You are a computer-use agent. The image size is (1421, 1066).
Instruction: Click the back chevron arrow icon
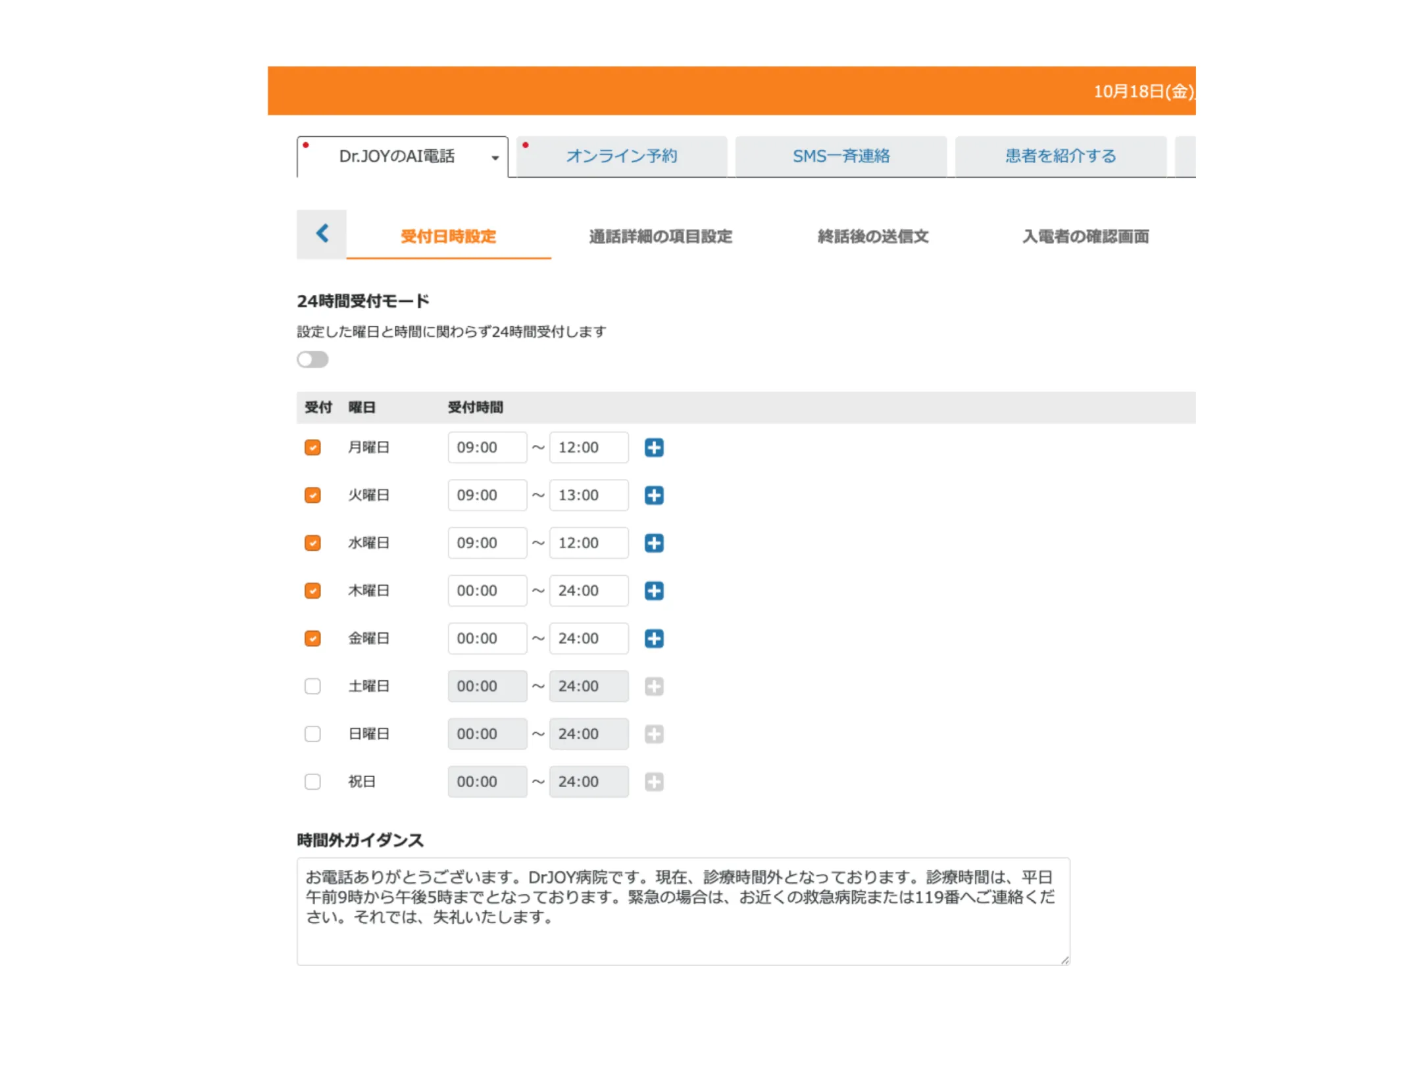(x=322, y=234)
